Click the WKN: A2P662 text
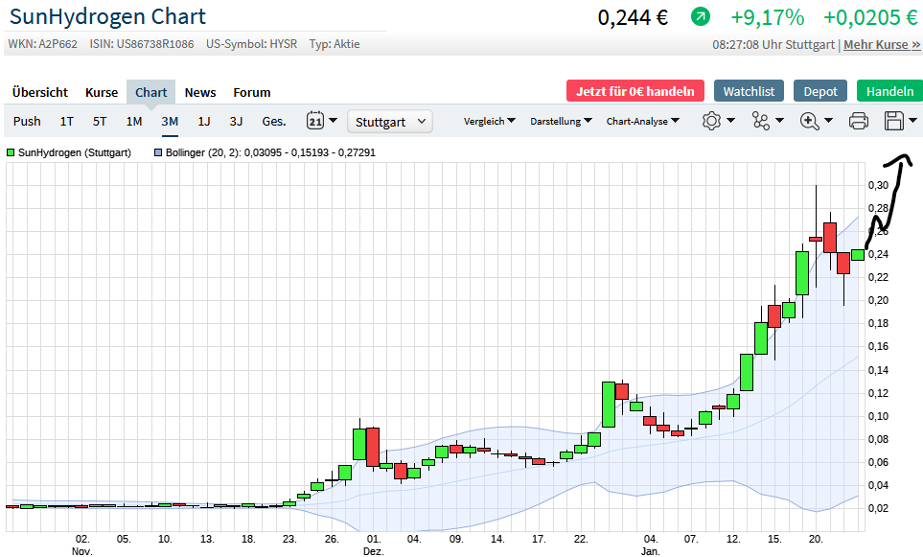Viewport: 923px width, 557px height. point(43,44)
